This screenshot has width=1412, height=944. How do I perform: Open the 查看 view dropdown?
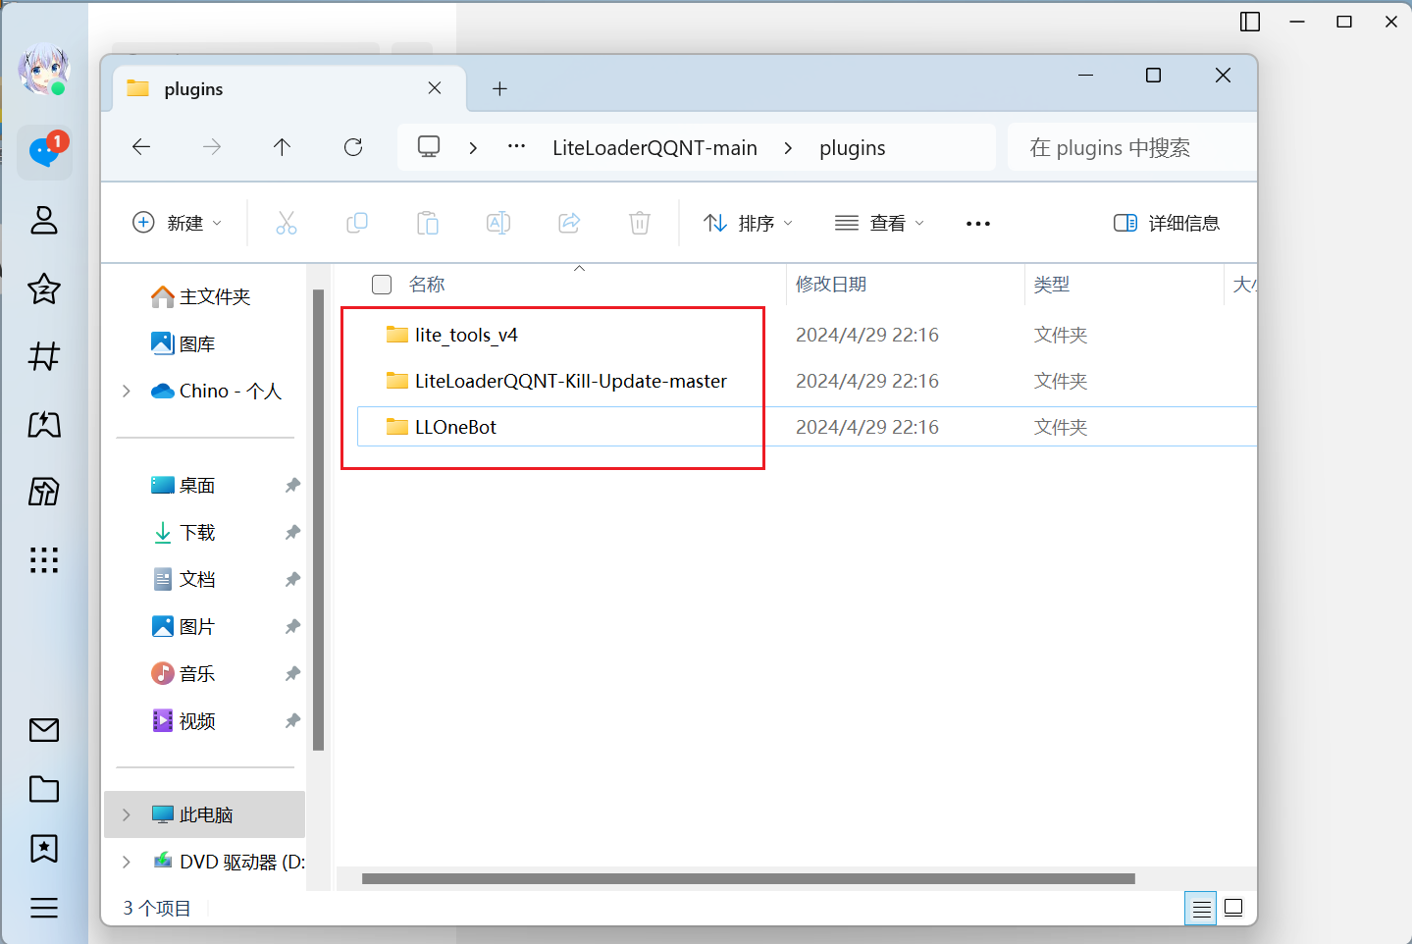pyautogui.click(x=879, y=224)
